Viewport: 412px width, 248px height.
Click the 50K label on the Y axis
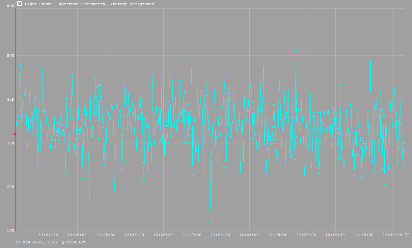pos(11,56)
